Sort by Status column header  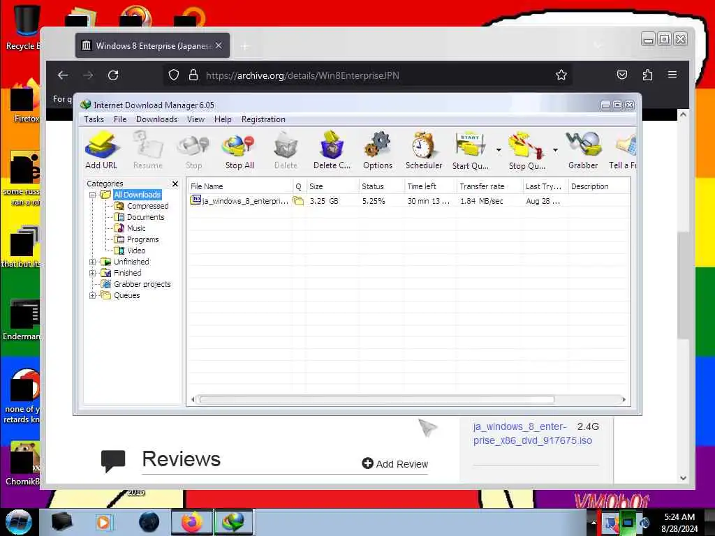click(x=381, y=186)
